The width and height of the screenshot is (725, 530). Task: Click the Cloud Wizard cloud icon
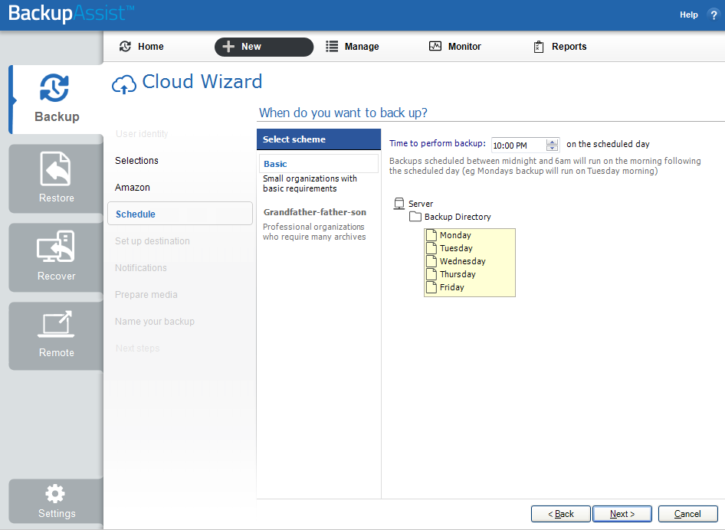124,84
